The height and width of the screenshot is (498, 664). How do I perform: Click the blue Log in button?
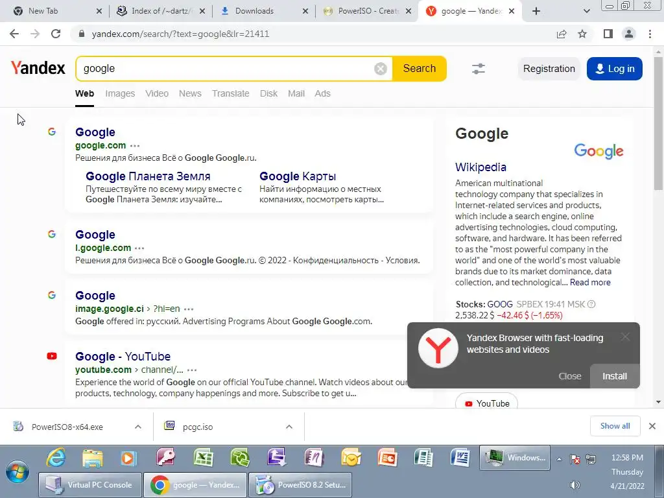pyautogui.click(x=615, y=69)
